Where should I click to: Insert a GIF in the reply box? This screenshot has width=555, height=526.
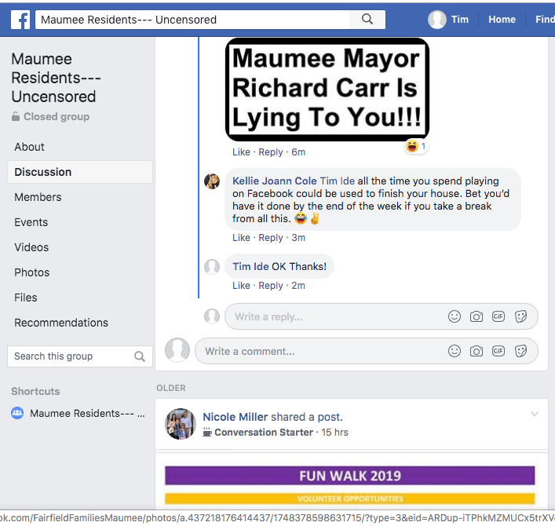(x=498, y=316)
